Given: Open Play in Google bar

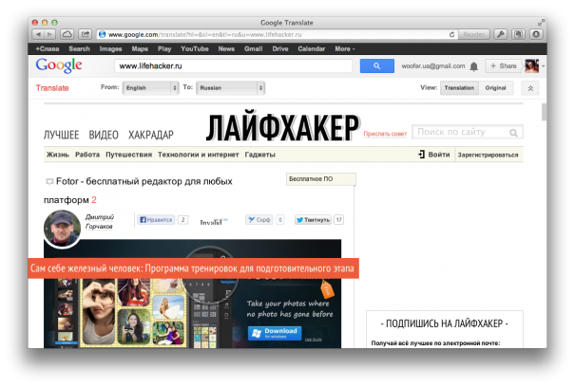Looking at the screenshot, I should tap(164, 48).
